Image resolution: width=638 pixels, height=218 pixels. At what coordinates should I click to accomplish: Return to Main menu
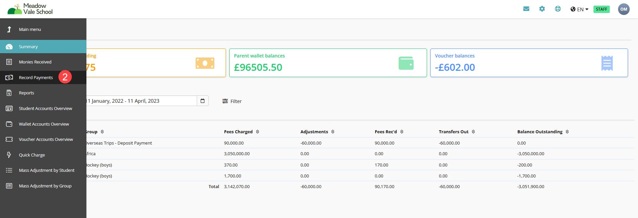pyautogui.click(x=30, y=30)
